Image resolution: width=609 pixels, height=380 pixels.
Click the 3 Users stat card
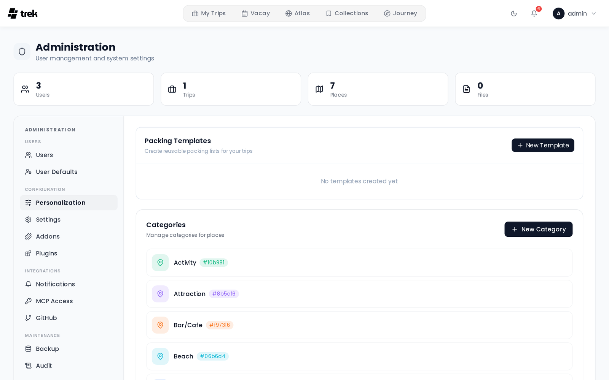point(84,89)
